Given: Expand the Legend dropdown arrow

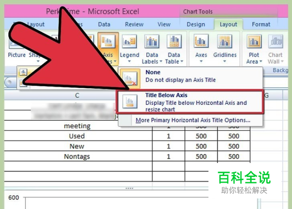Looking at the screenshot, I should (x=129, y=61).
